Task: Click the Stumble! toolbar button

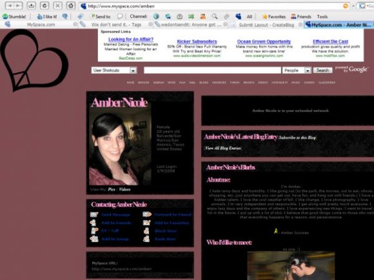Action: pos(14,17)
